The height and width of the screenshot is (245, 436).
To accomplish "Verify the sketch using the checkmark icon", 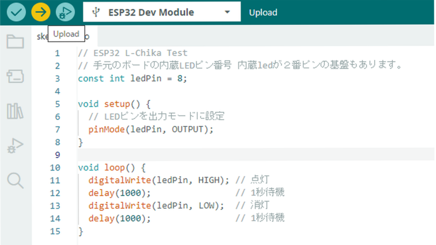I will pyautogui.click(x=16, y=11).
